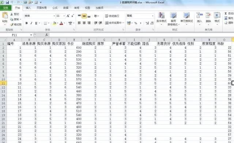Align cell content to top
Screen dimensions: 234x143
coord(79,16)
